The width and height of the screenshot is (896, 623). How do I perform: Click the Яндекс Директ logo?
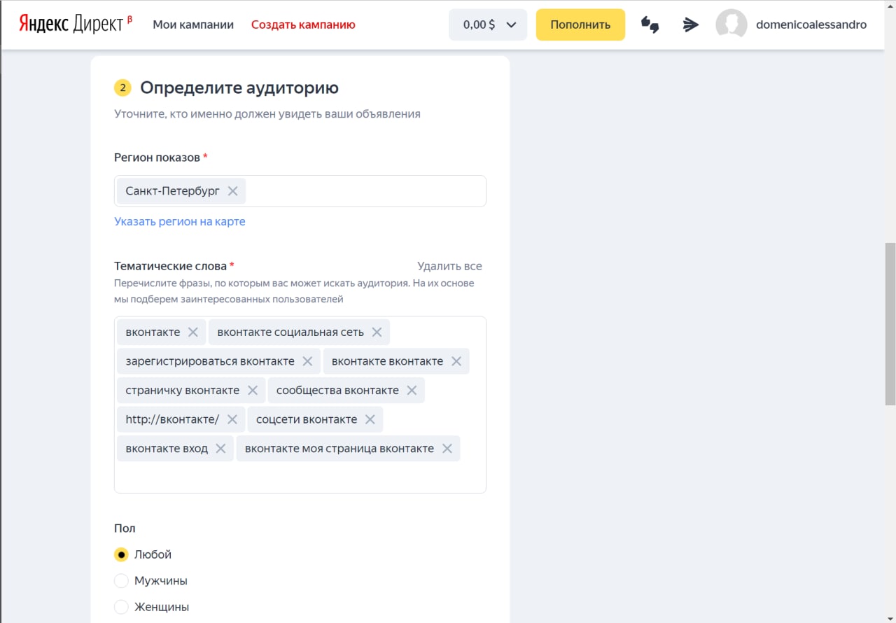76,24
